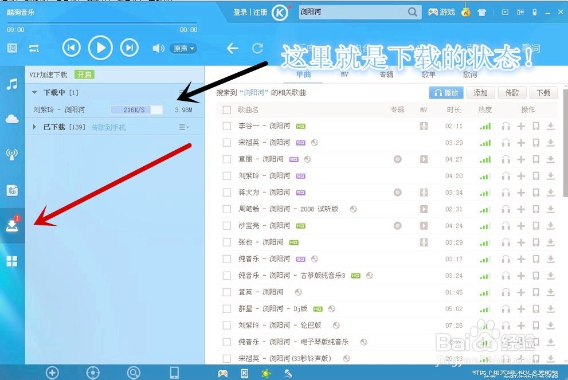Open the 游戏 games entry
568x380 pixels.
[x=441, y=12]
